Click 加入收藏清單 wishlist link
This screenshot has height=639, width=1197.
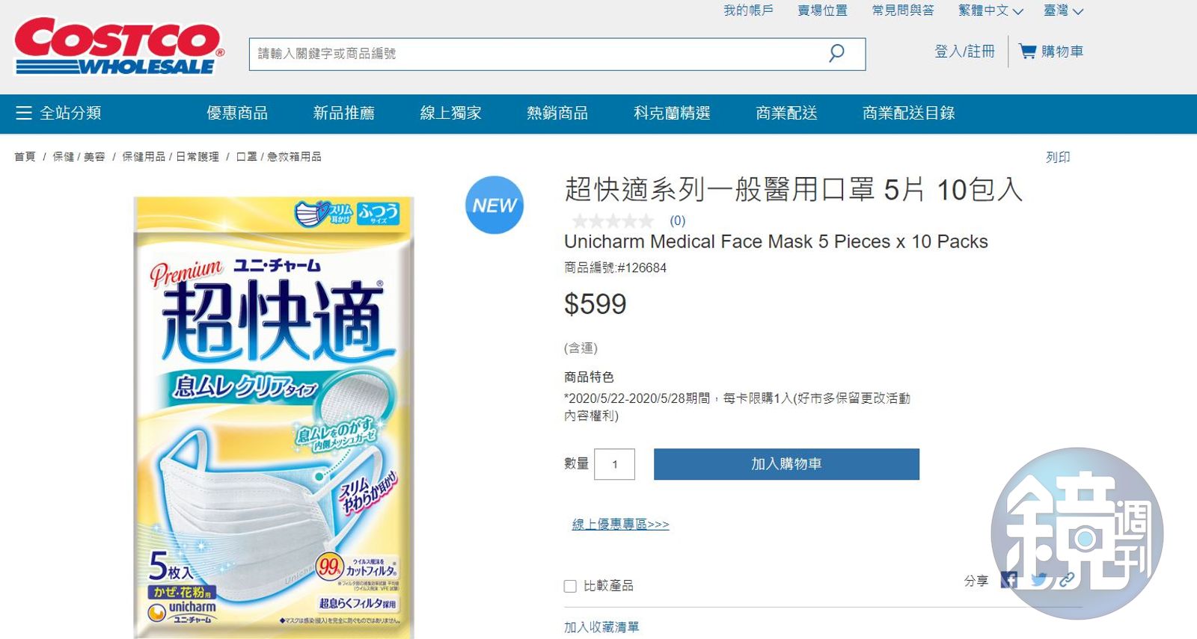pos(601,627)
